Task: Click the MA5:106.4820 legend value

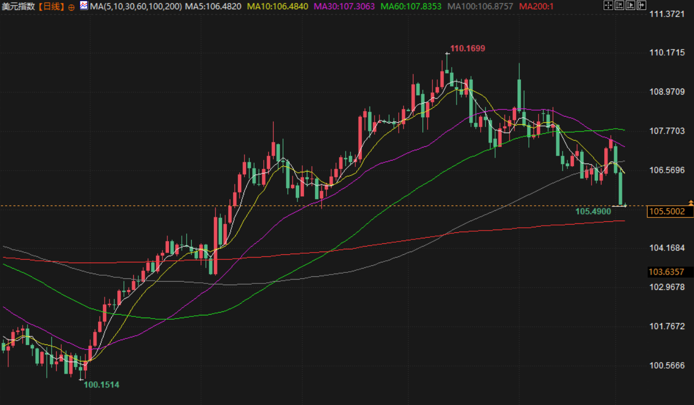Action: [x=213, y=7]
